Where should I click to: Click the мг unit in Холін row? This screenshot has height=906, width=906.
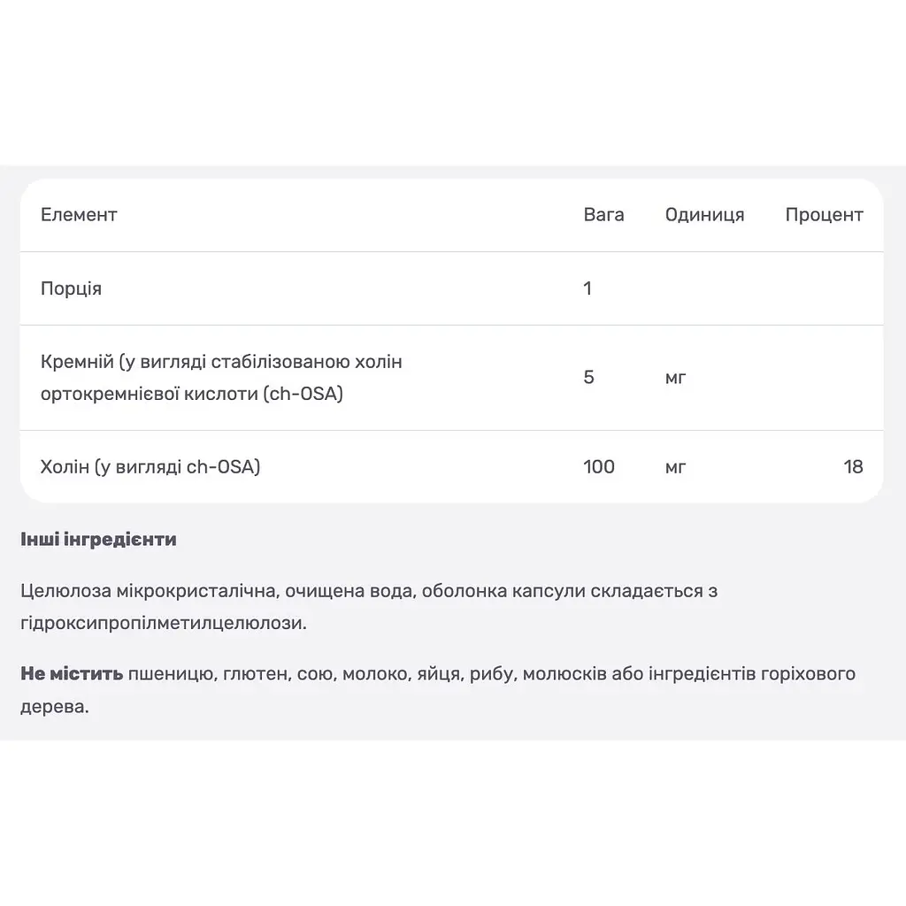675,467
